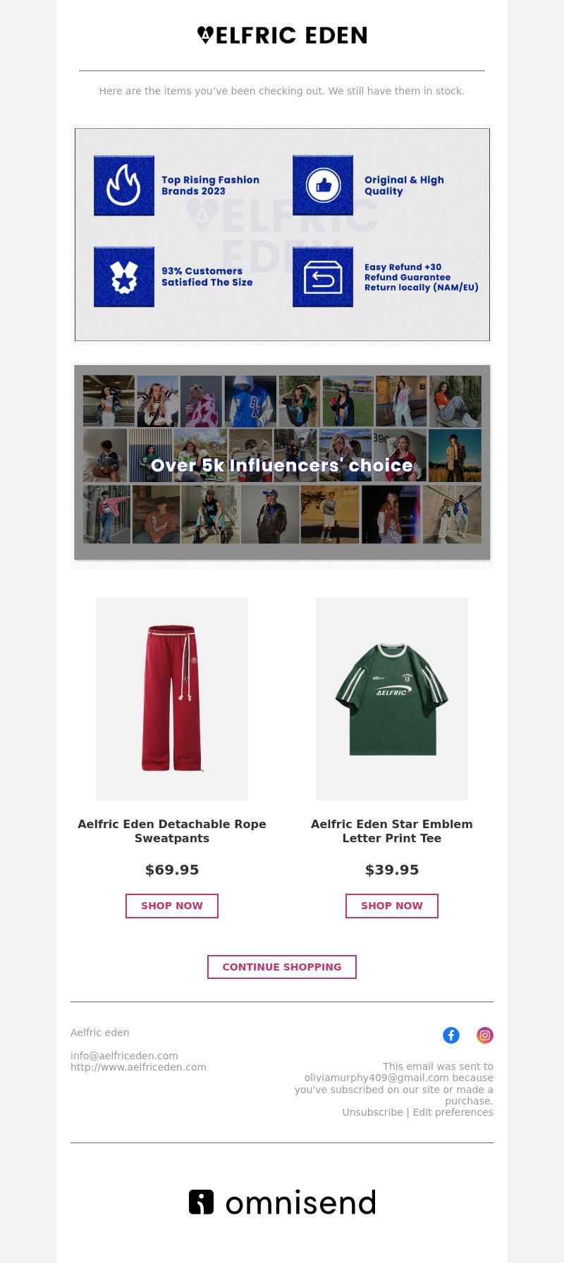Open the Facebook icon in footer
This screenshot has height=1263, width=564.
pyautogui.click(x=451, y=1035)
